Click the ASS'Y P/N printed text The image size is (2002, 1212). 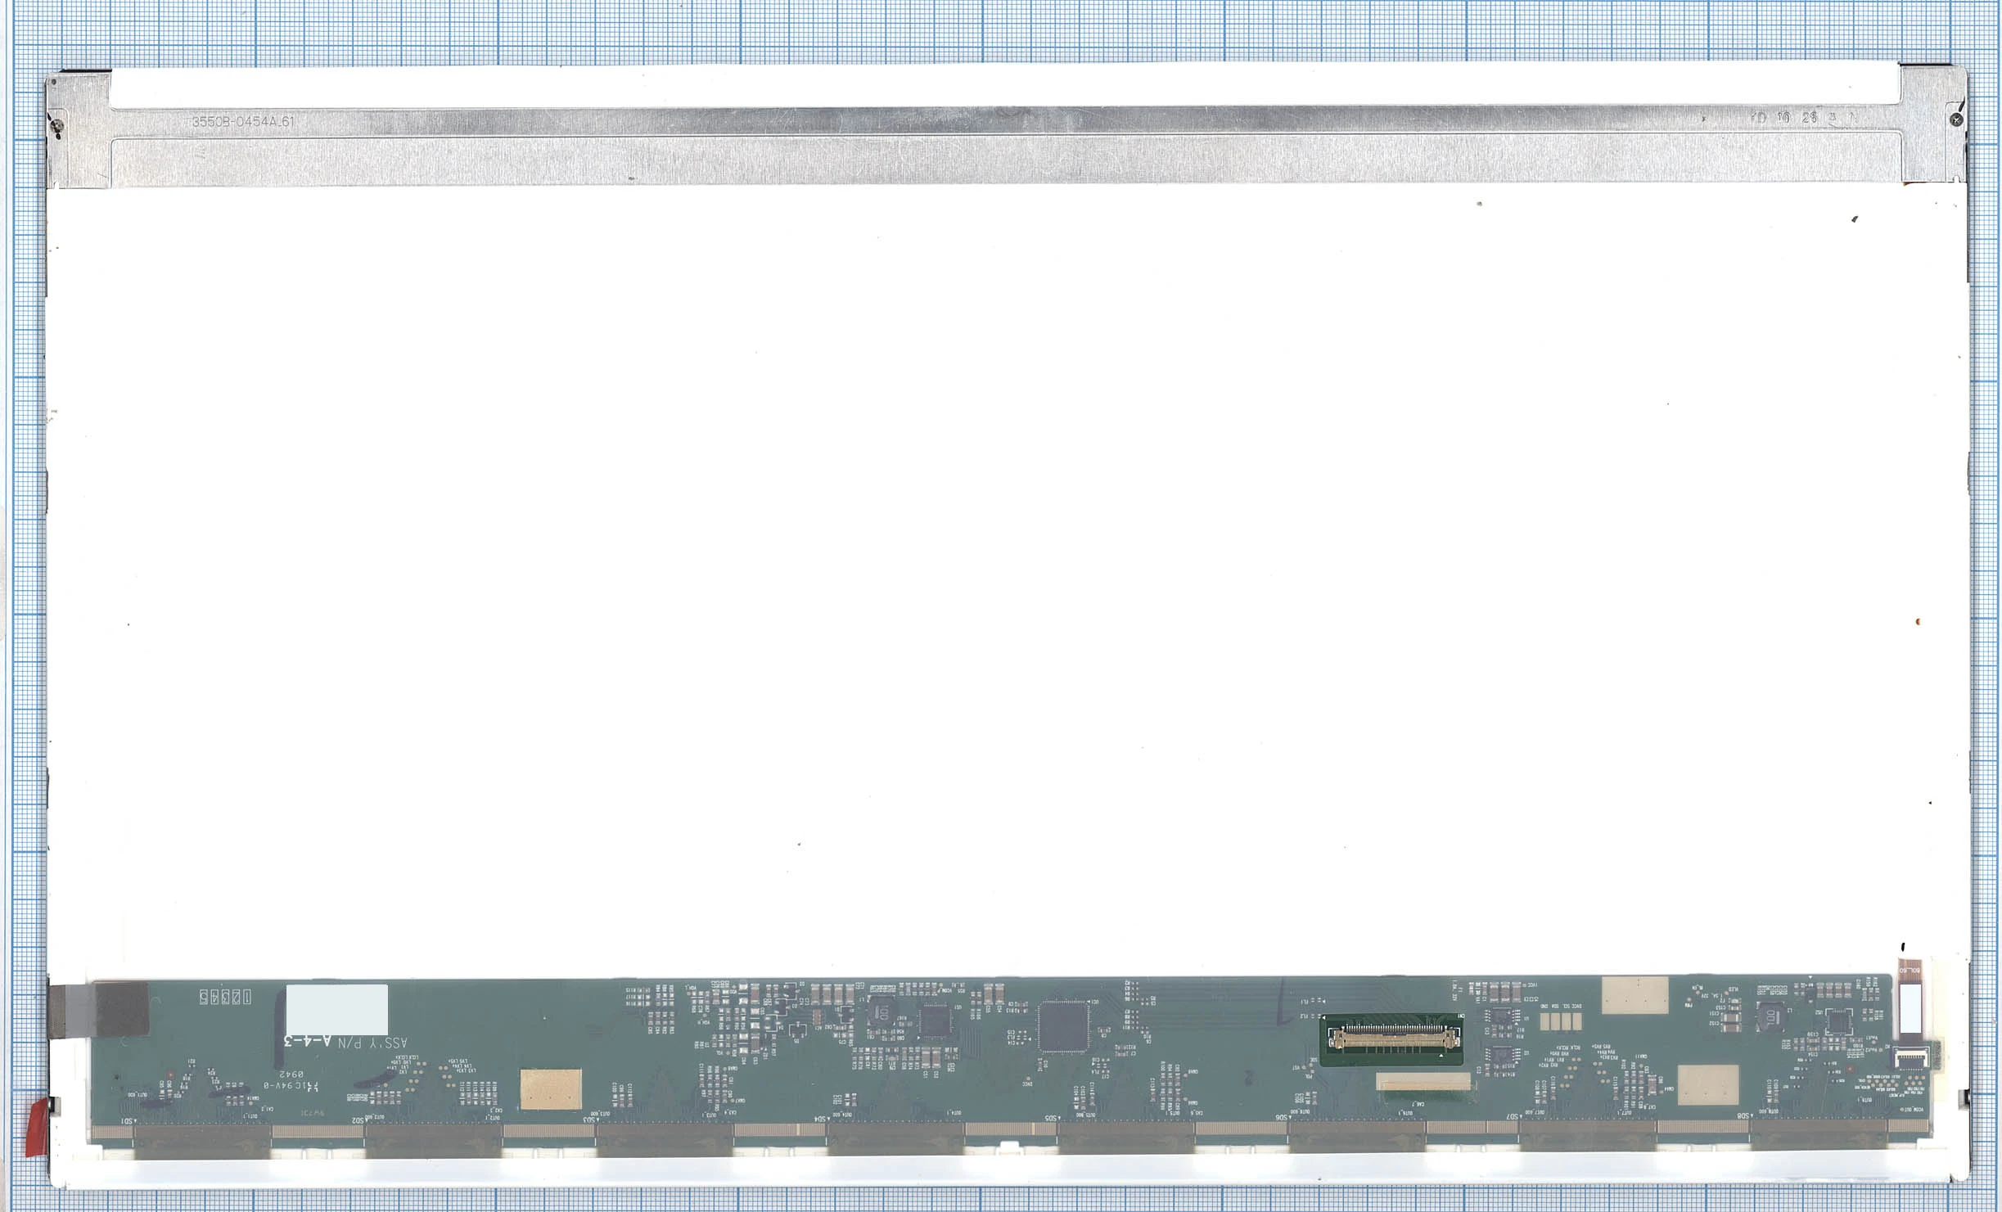click(371, 1043)
